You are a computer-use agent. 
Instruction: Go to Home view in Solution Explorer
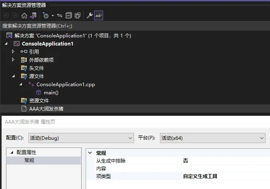tap(24, 16)
